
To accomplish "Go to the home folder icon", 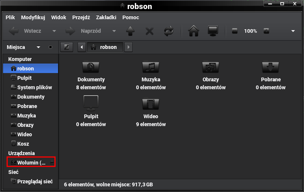I will (x=194, y=31).
